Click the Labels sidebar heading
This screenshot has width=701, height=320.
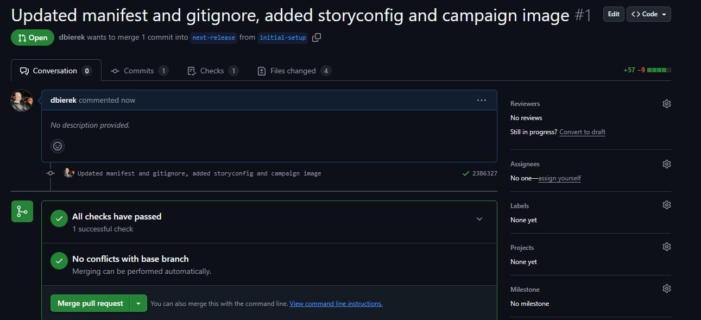click(520, 206)
